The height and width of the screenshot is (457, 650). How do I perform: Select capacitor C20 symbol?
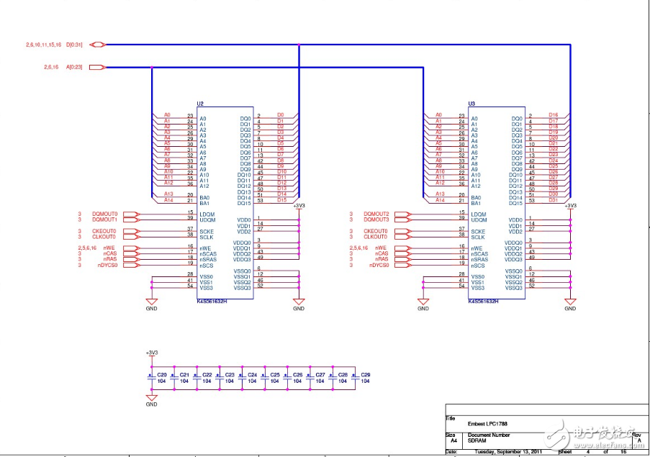click(x=152, y=378)
